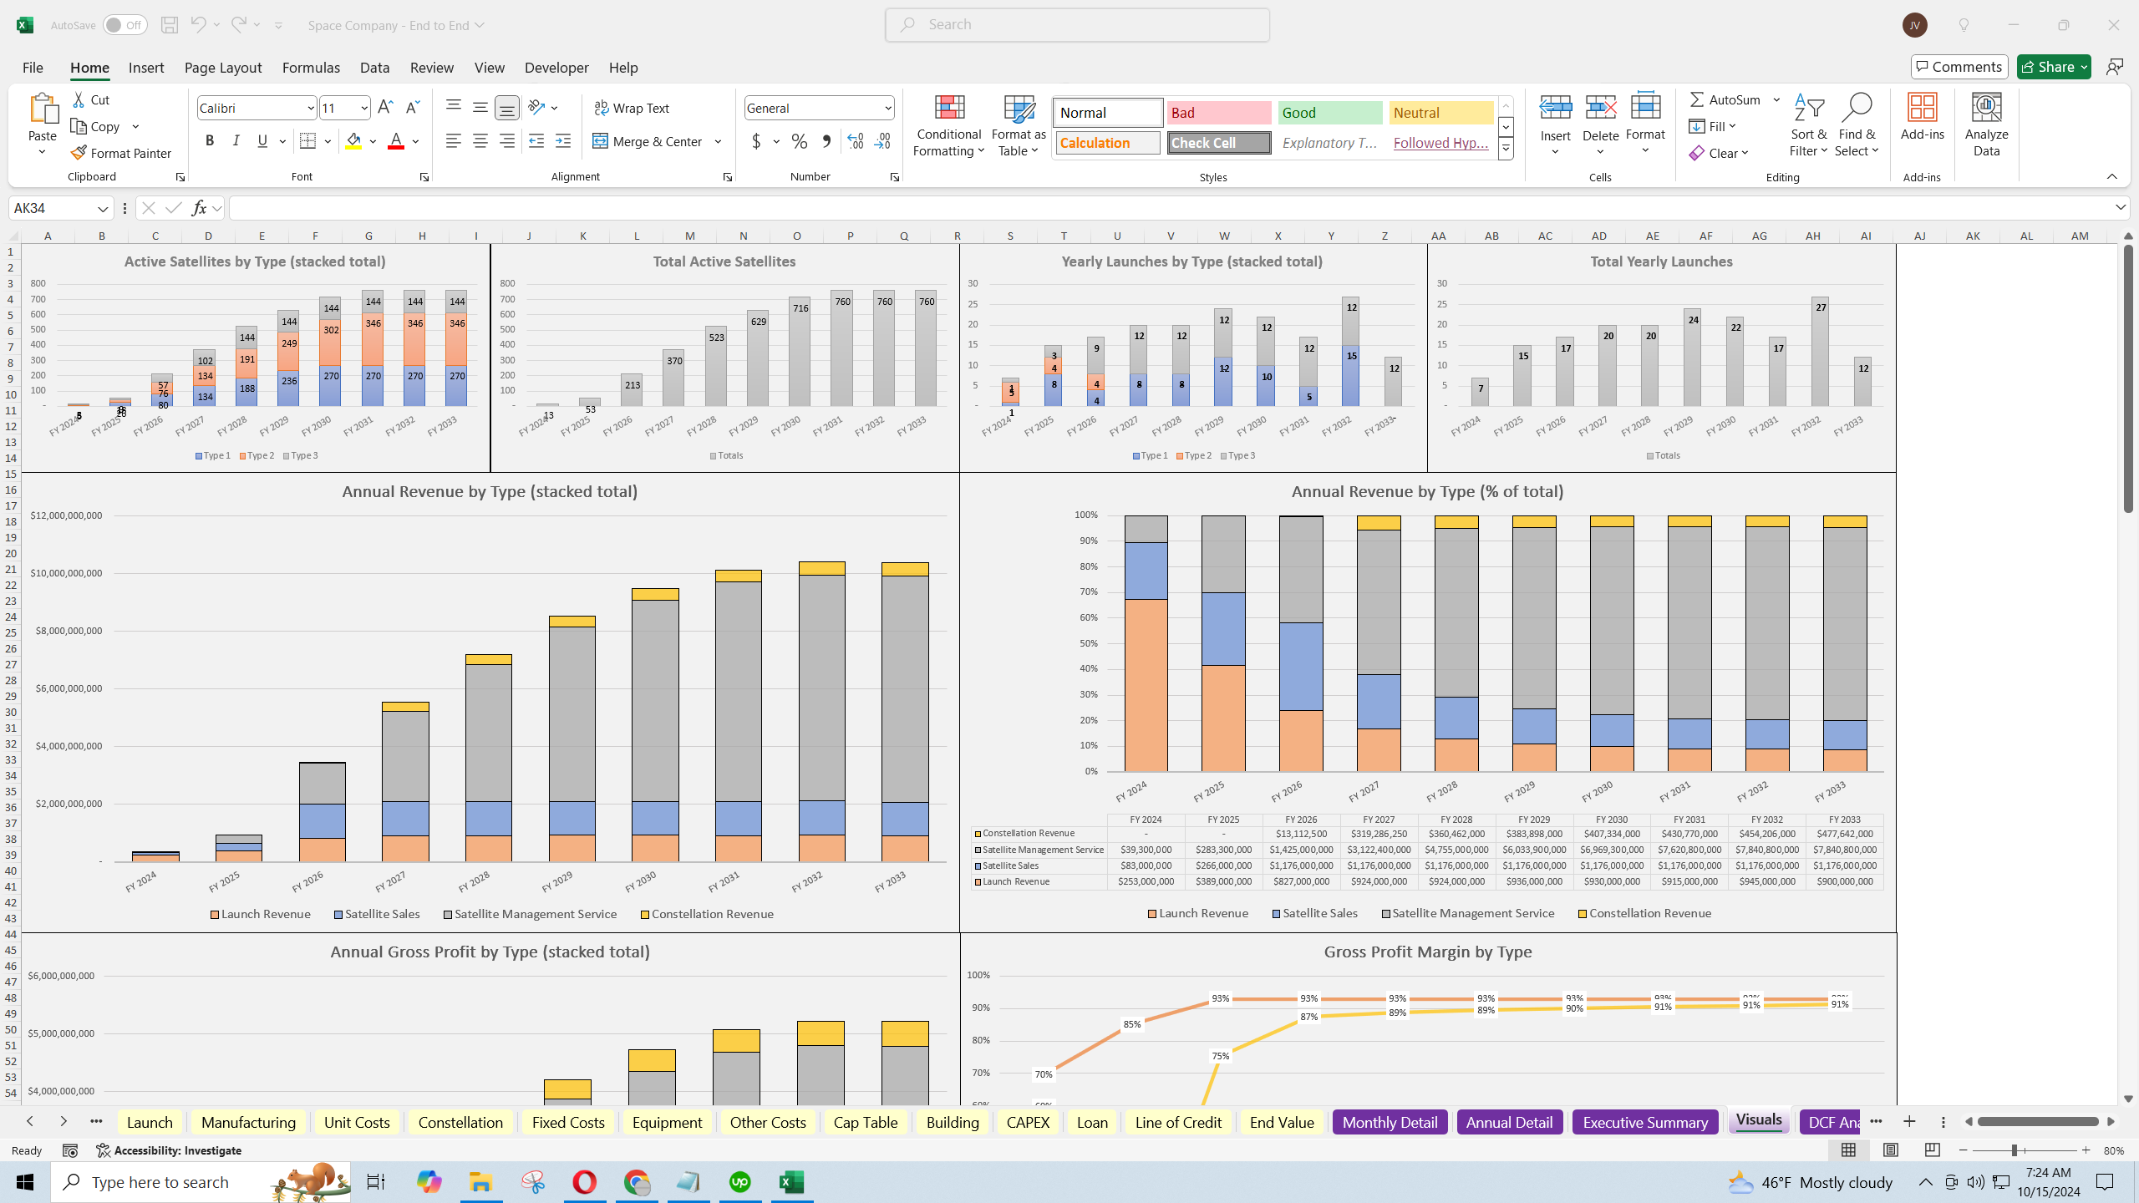
Task: Open the font name Calibri dropdown
Action: 310,108
